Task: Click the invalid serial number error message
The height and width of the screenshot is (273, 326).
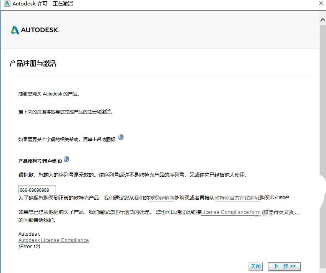Action: coord(133,175)
